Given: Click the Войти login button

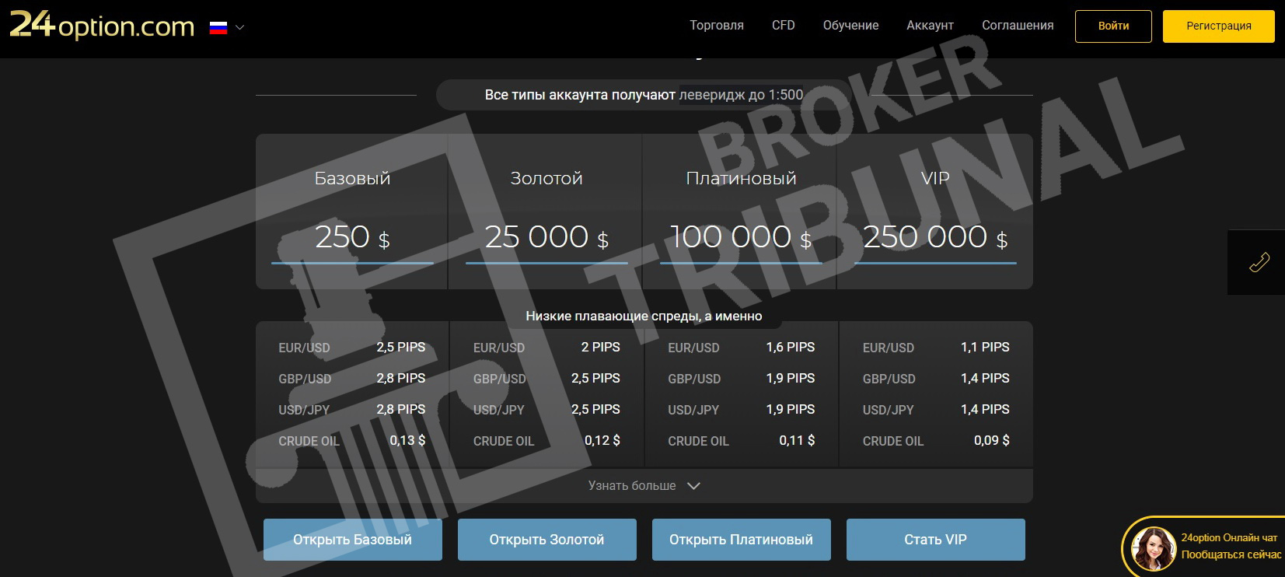Looking at the screenshot, I should coord(1113,26).
